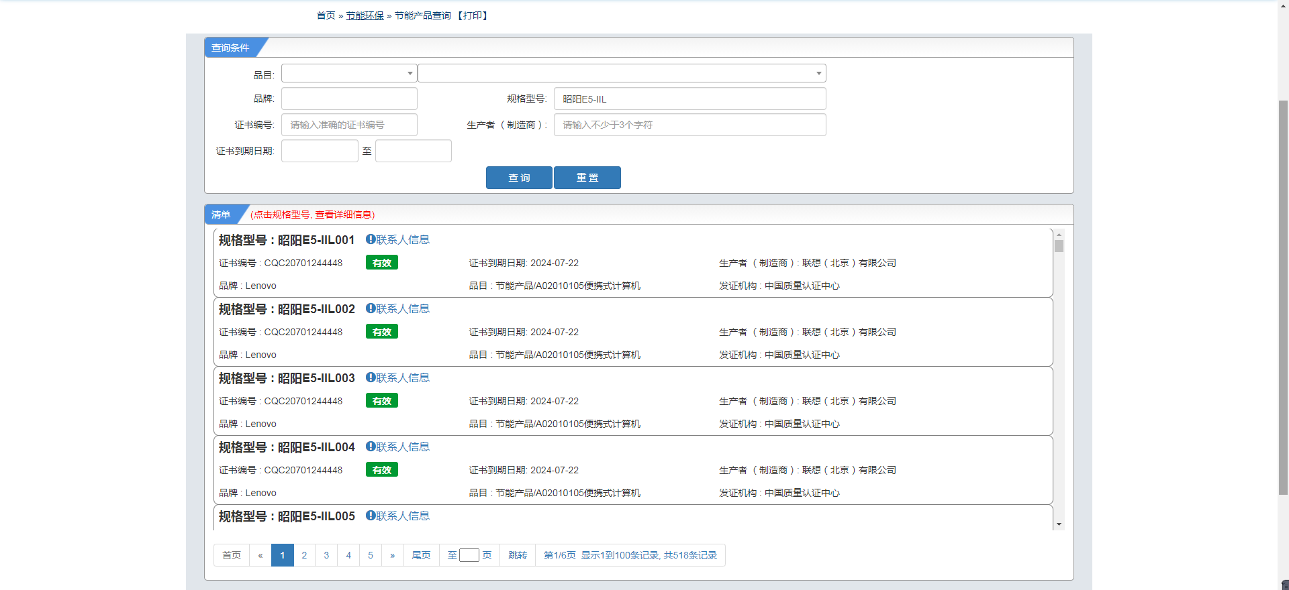Go to page 4 in pagination
The height and width of the screenshot is (590, 1289).
click(348, 555)
